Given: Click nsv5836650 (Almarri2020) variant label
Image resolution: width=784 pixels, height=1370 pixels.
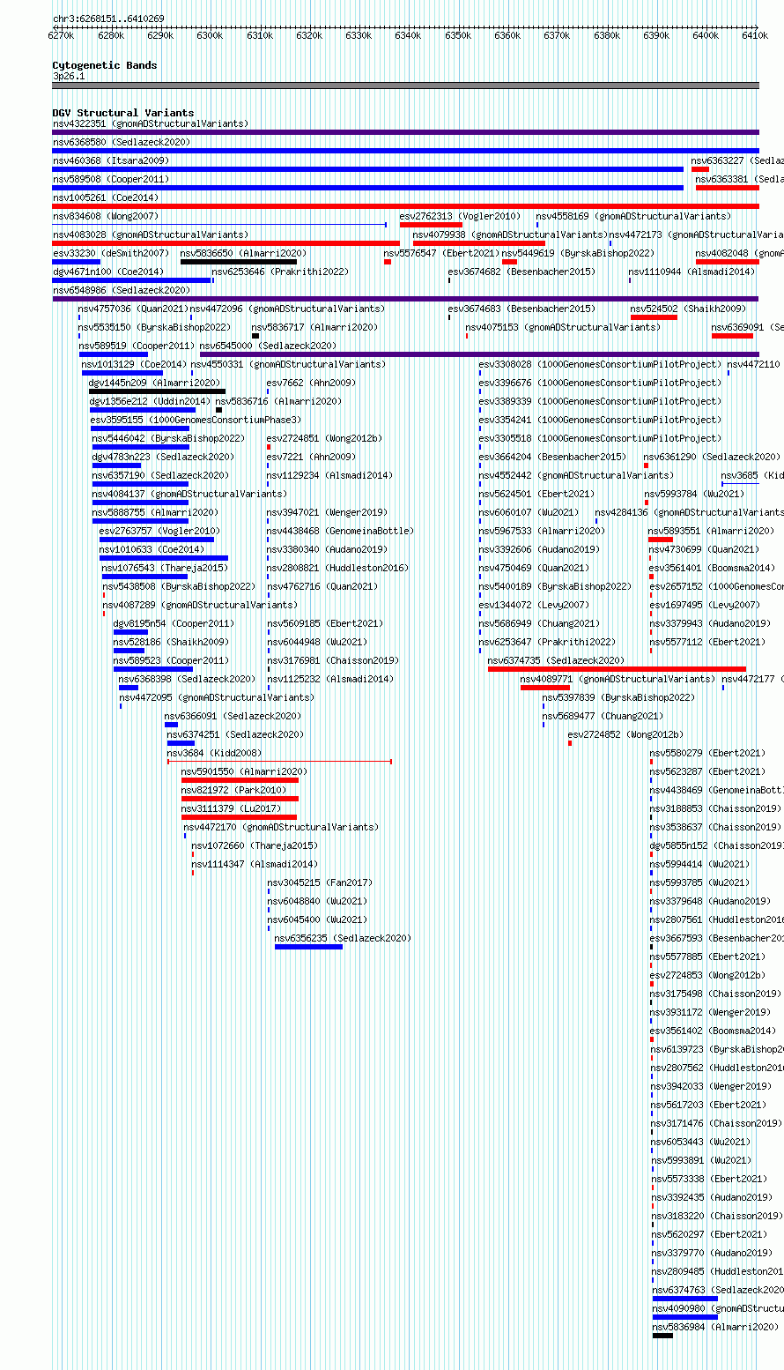Looking at the screenshot, I should [244, 253].
